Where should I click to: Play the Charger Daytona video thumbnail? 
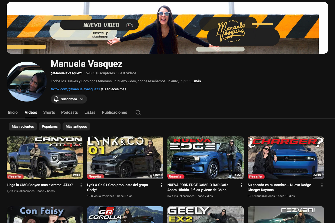[x=286, y=158]
